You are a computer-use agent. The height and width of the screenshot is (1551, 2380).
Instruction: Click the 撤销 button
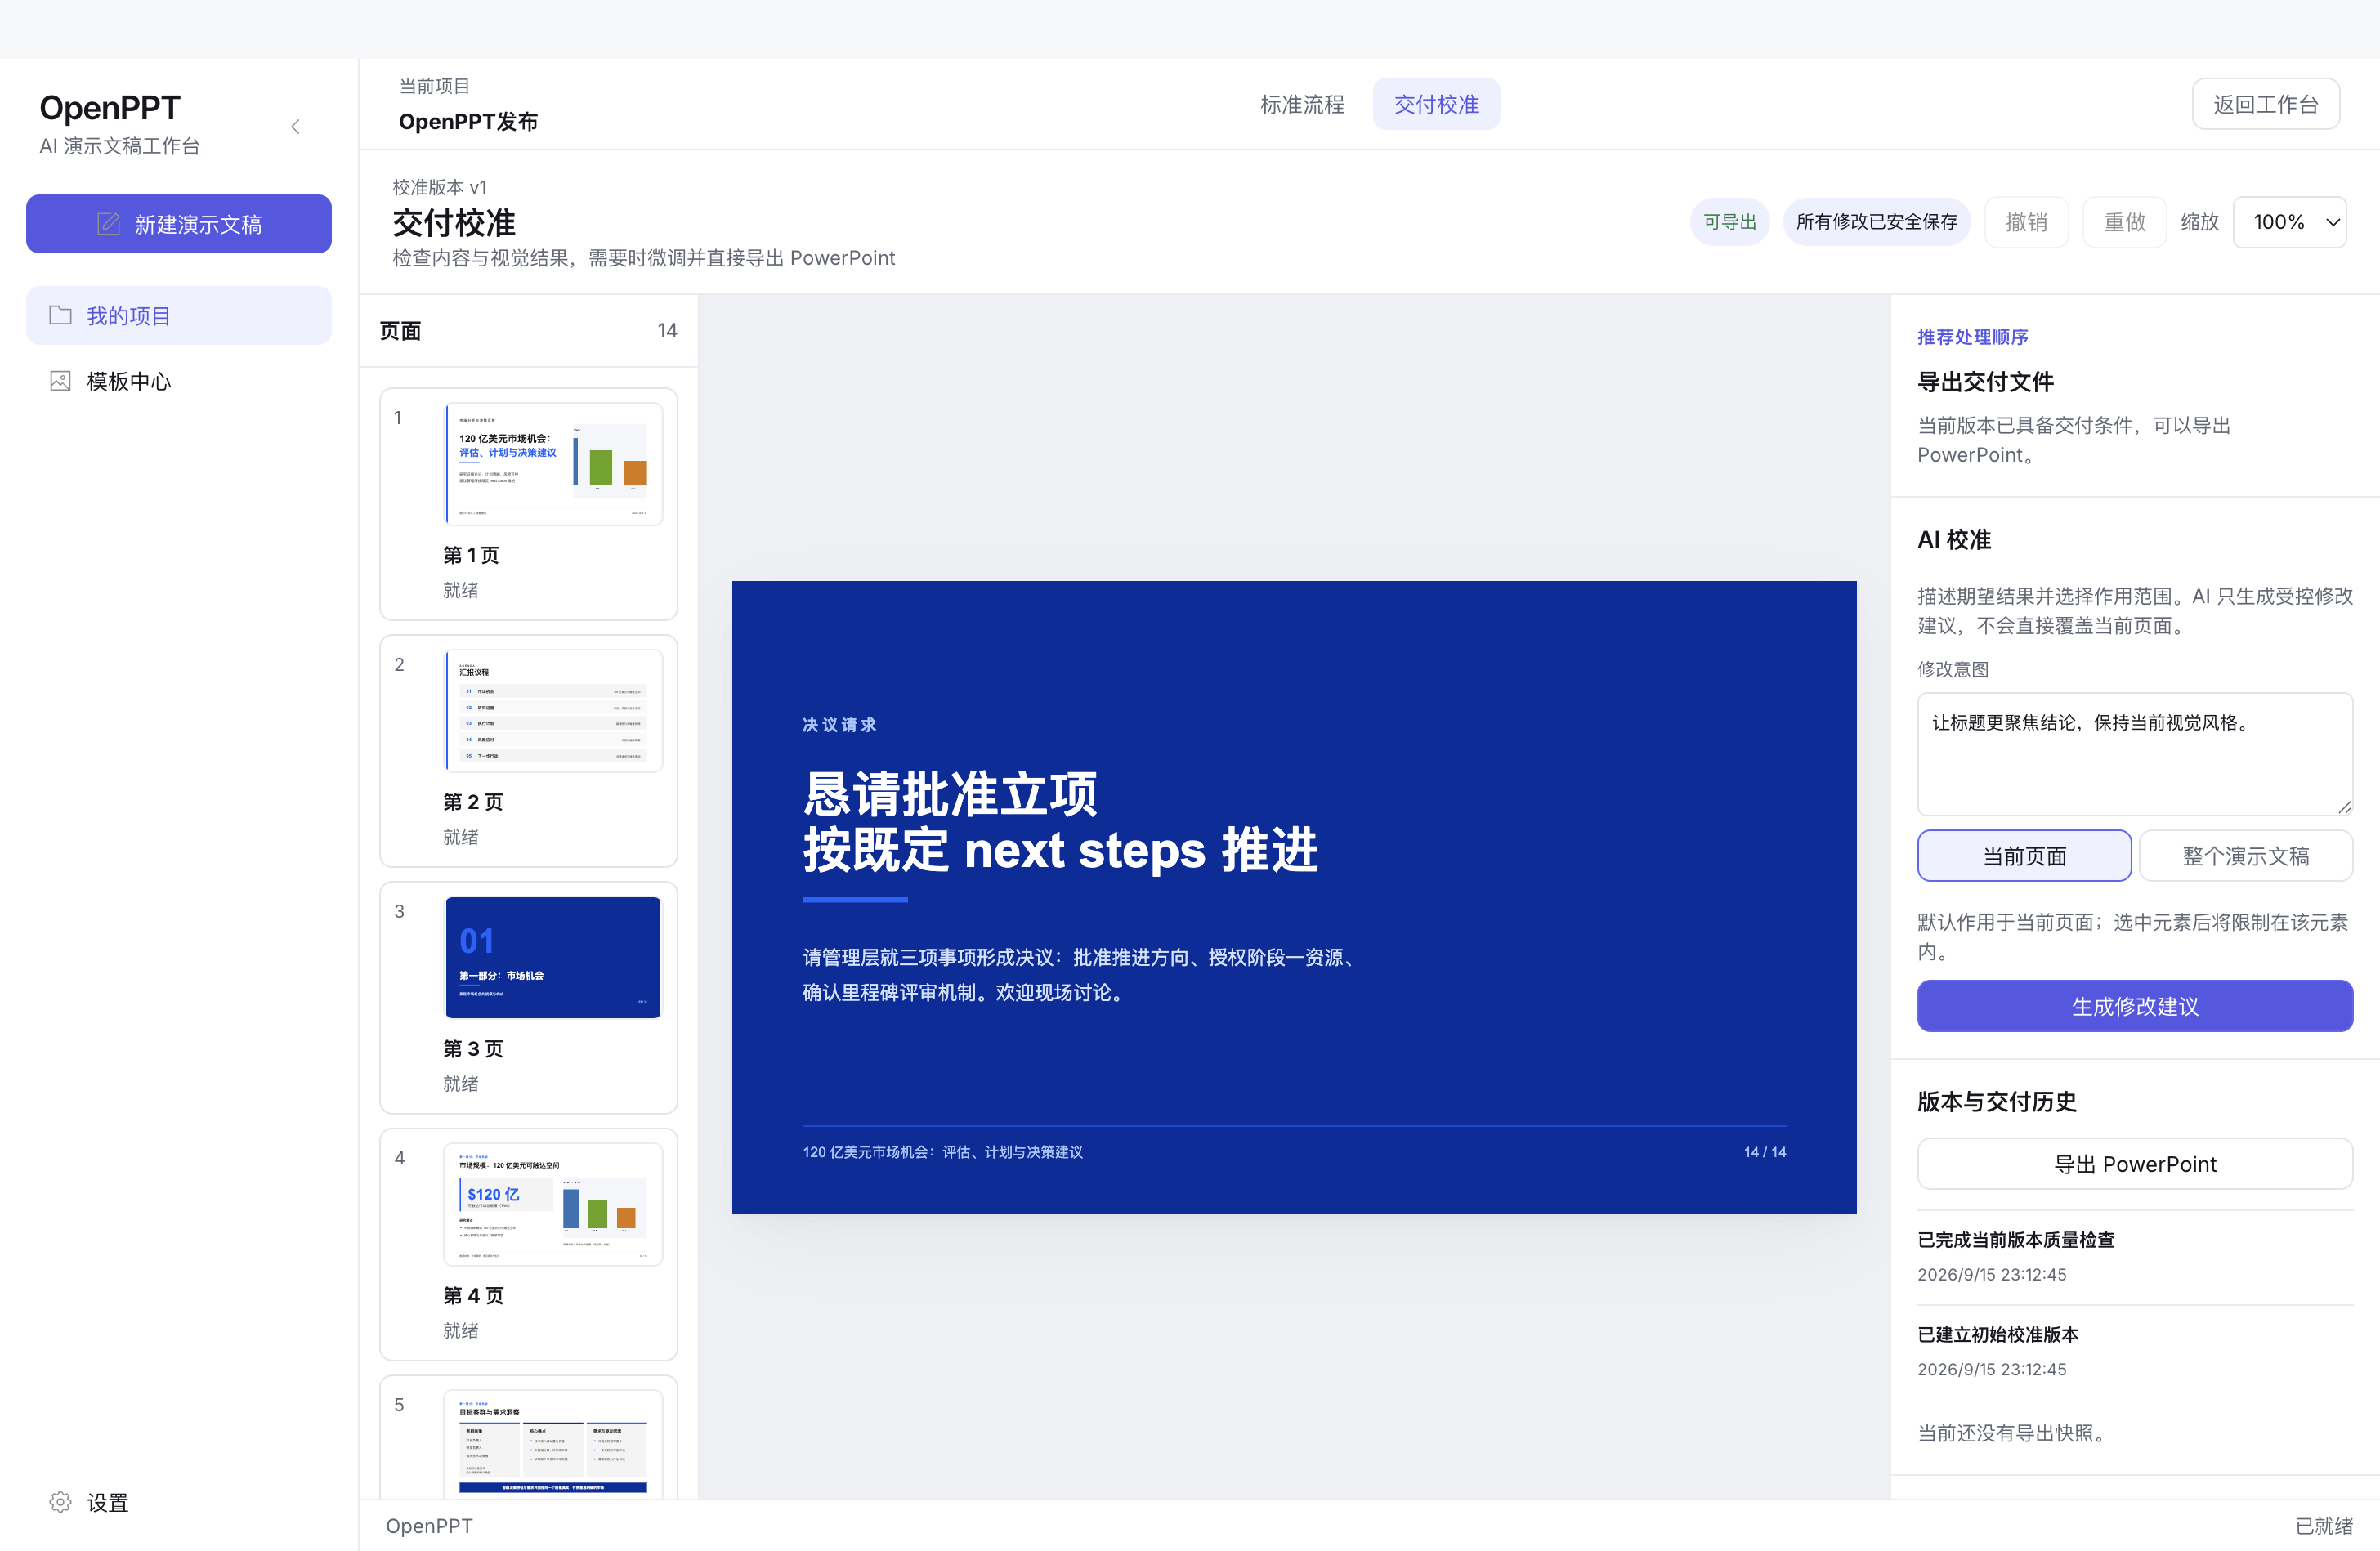point(2026,222)
